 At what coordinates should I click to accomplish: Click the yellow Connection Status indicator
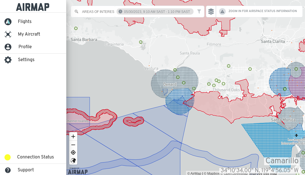click(x=8, y=157)
